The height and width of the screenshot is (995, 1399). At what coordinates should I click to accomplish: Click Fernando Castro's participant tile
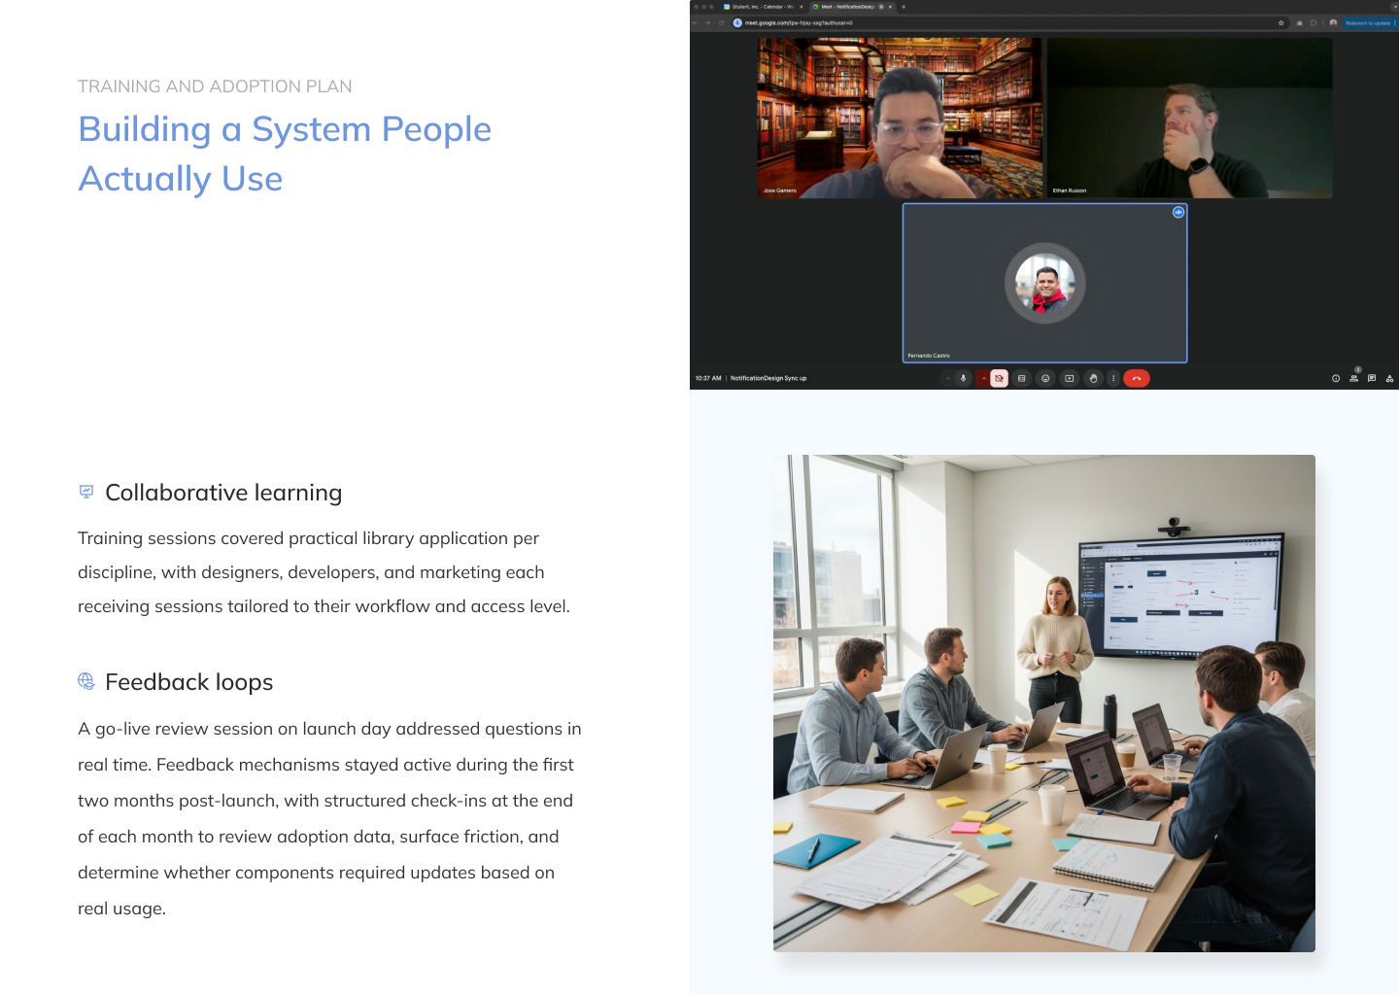point(1044,283)
